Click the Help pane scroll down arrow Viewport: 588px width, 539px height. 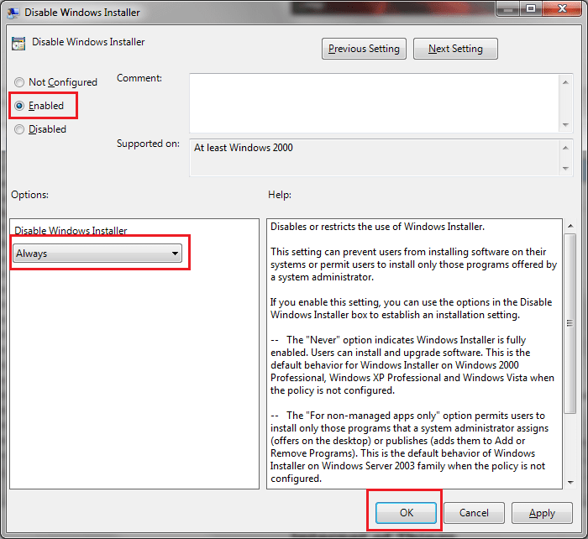570,483
